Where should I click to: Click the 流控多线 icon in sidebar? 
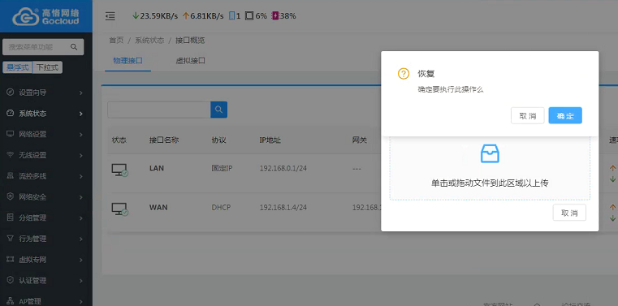11,175
